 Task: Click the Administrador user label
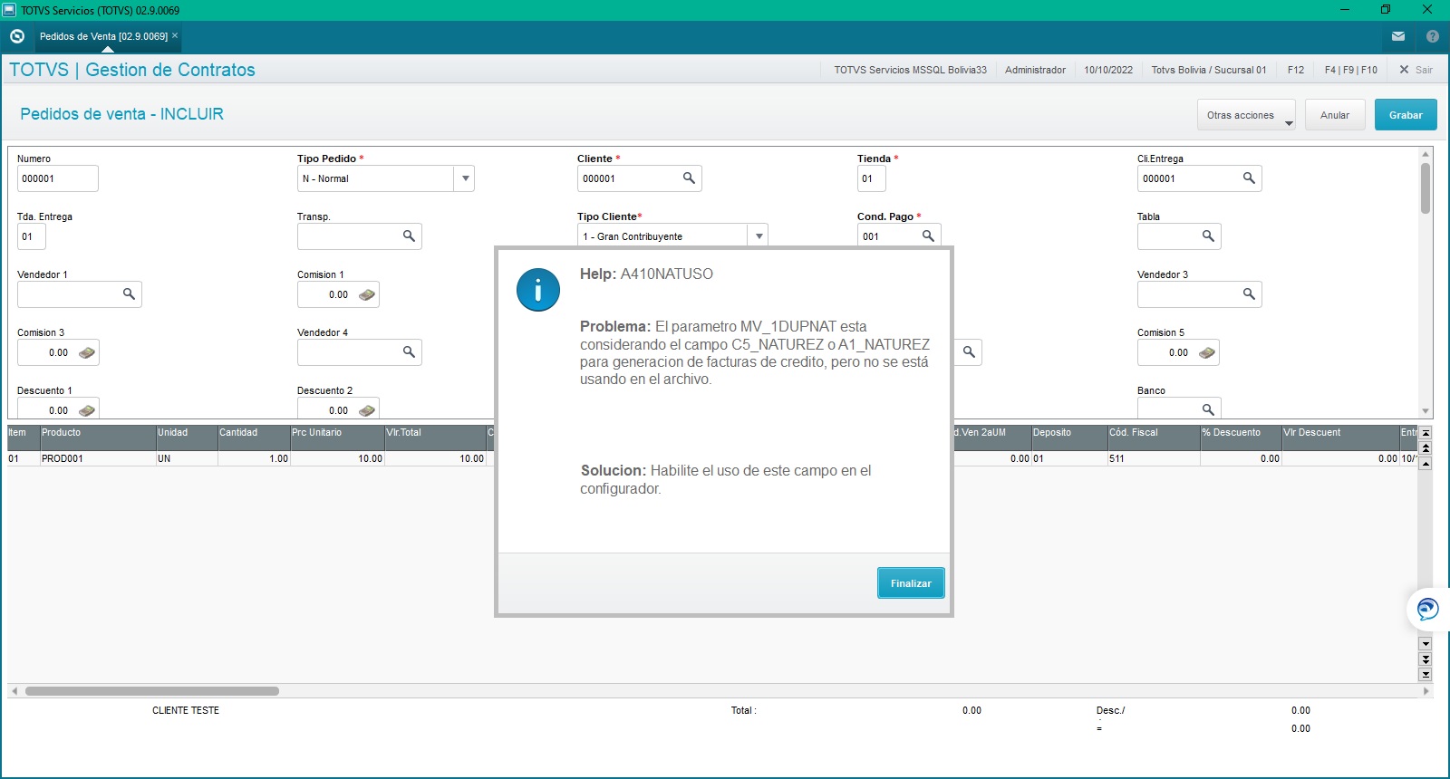pyautogui.click(x=1035, y=70)
